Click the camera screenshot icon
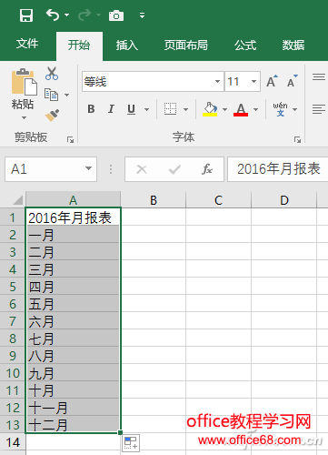This screenshot has height=455, width=328. tap(116, 15)
